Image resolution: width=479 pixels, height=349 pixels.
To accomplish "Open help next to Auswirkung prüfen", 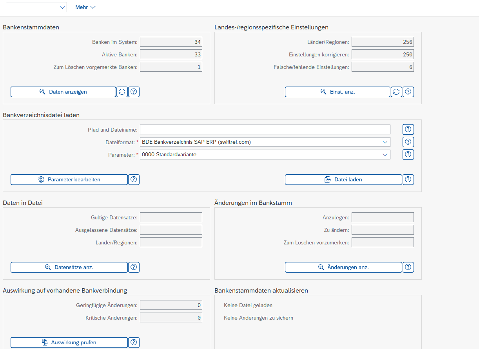I will pos(134,342).
